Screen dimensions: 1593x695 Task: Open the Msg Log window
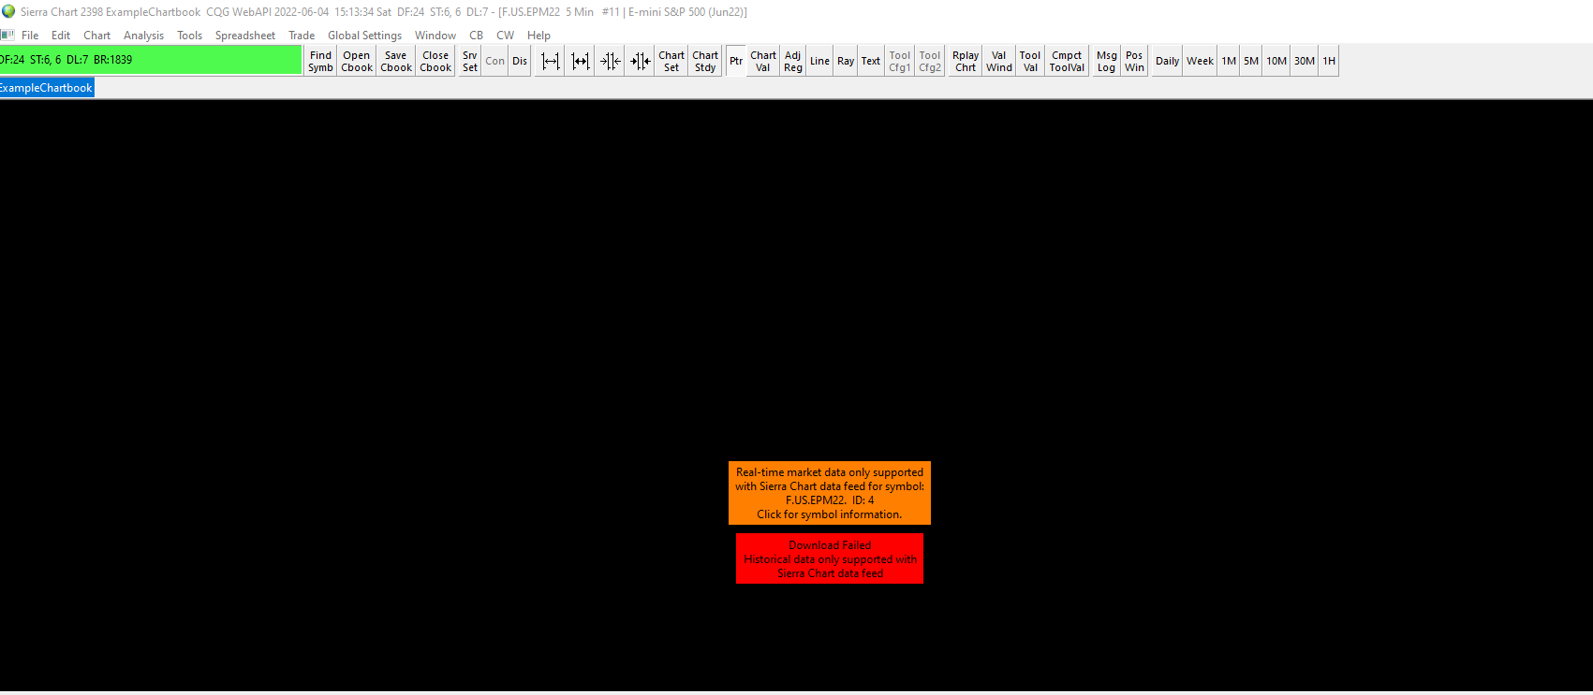point(1107,61)
